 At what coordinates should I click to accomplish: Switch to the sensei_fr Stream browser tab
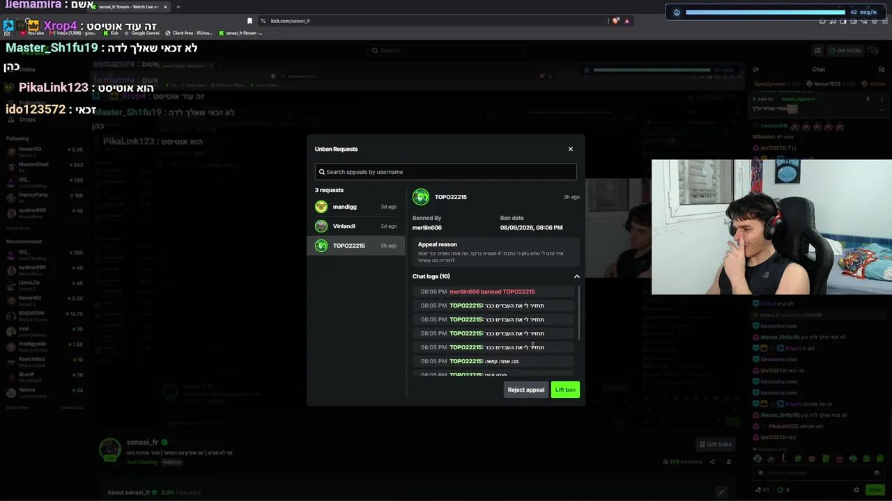pos(129,7)
